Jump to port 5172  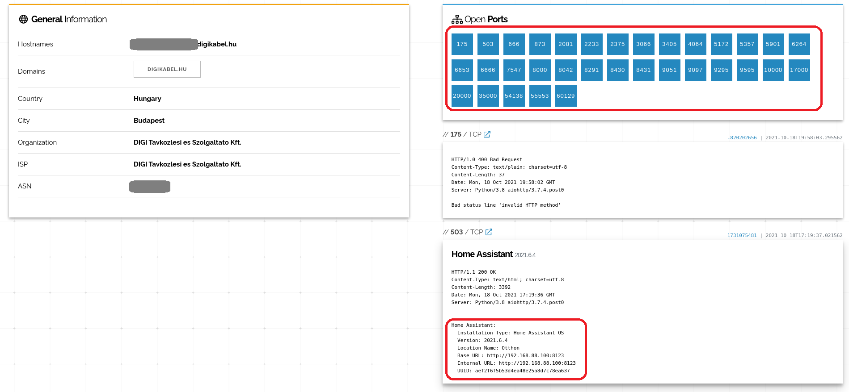pos(722,44)
